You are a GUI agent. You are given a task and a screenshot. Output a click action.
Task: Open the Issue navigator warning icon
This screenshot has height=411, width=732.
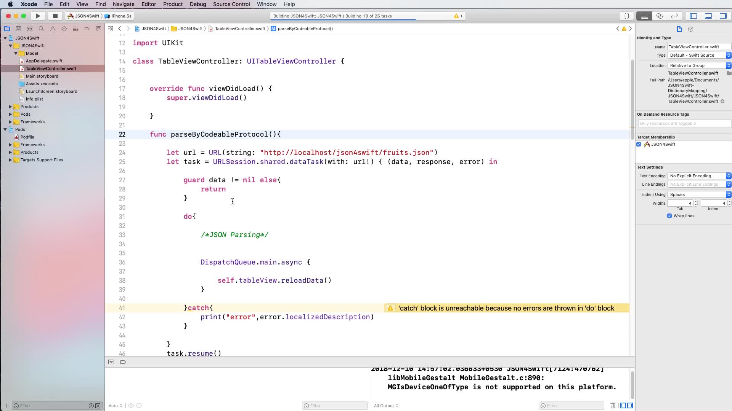53,29
